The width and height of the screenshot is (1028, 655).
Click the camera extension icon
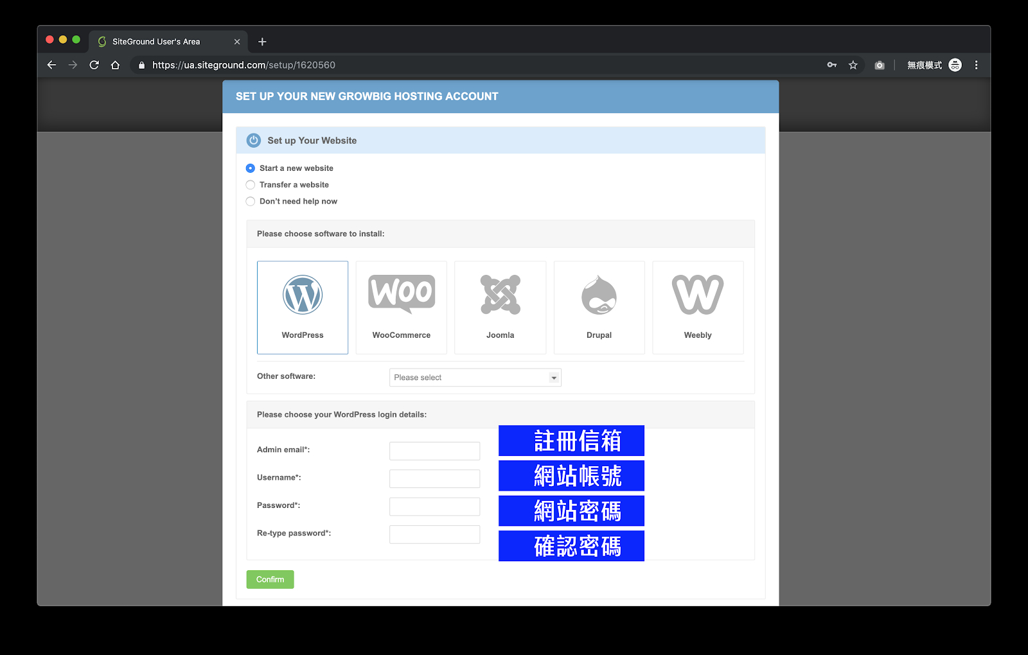pos(880,65)
